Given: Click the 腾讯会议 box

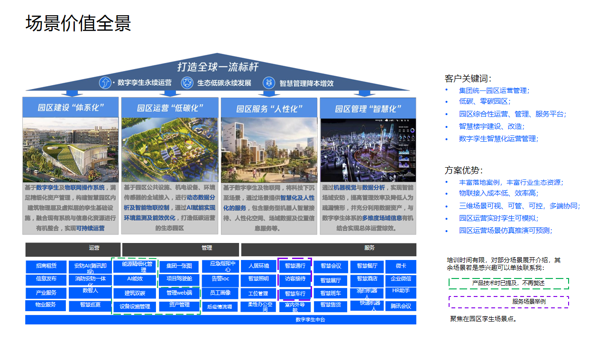Looking at the screenshot, I should 401,306.
